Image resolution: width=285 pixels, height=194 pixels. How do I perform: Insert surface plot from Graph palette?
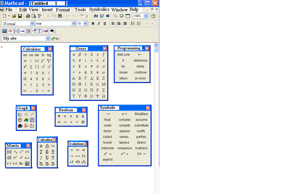(x=26, y=120)
